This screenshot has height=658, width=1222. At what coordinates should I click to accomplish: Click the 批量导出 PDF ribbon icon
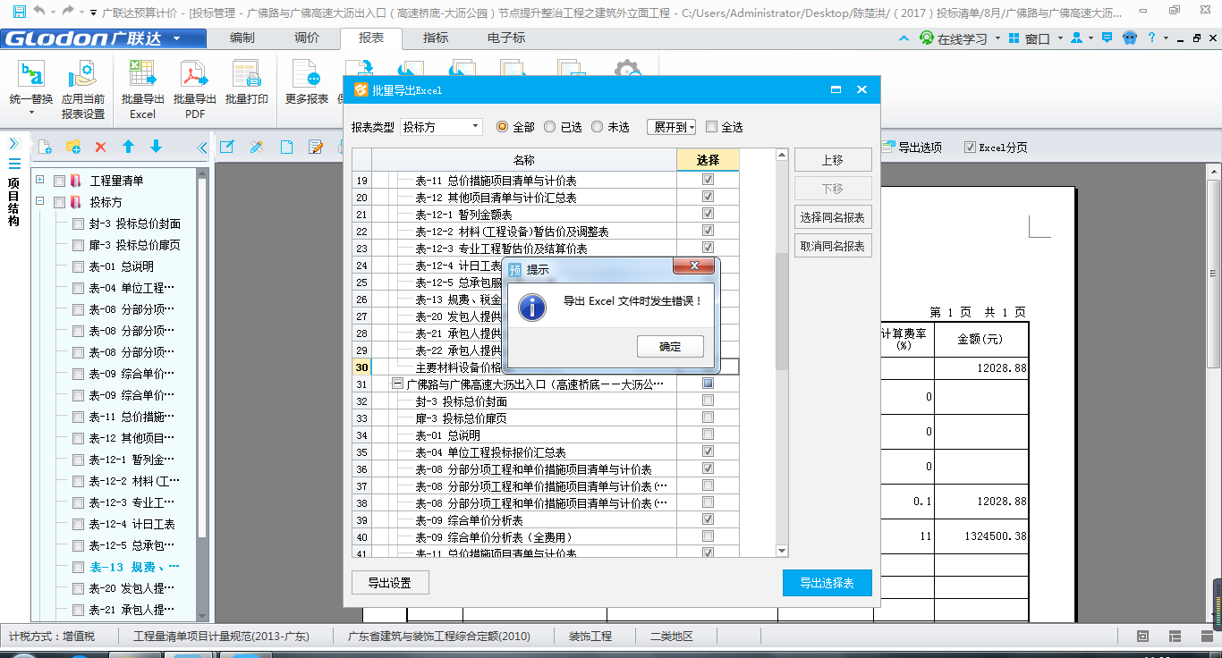[x=194, y=73]
